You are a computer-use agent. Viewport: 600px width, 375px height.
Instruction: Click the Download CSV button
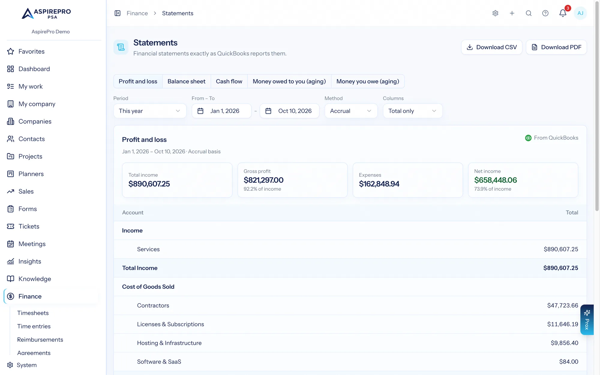[492, 47]
